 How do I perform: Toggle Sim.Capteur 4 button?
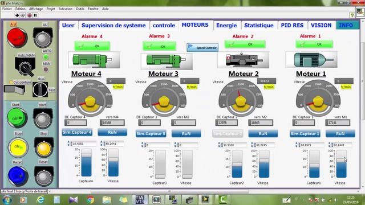tap(77, 132)
